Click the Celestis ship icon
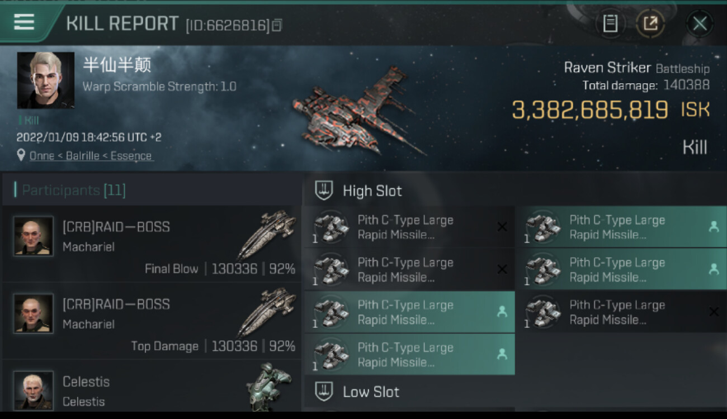Screen dimensions: 727x419 268,387
